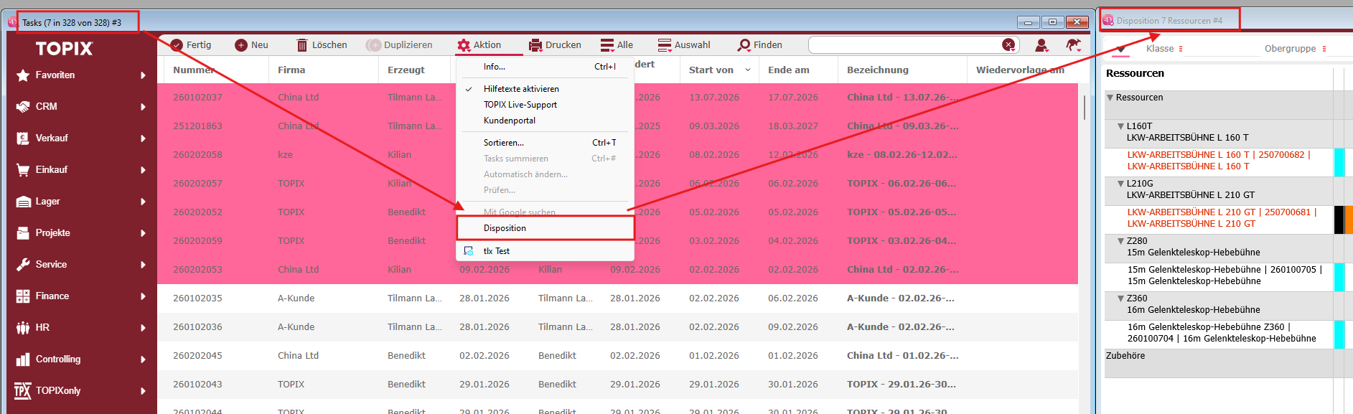Collapse the Z280 resource group
This screenshot has width=1353, height=414.
pyautogui.click(x=1121, y=241)
